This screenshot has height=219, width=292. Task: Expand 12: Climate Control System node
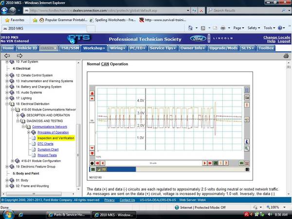point(7,75)
